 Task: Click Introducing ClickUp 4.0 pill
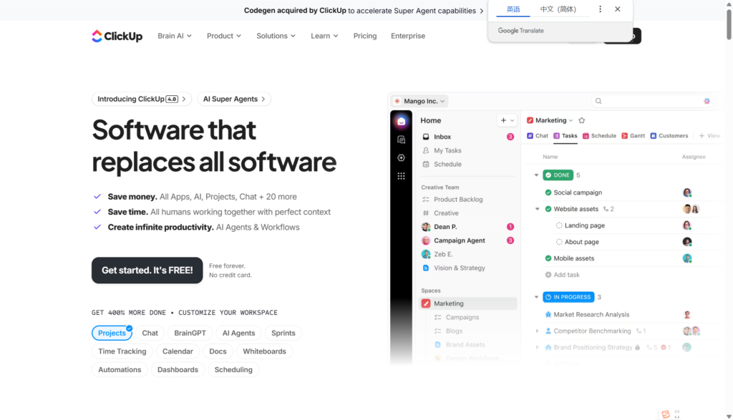point(142,99)
